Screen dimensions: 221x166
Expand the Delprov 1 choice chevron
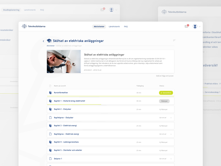point(171,159)
